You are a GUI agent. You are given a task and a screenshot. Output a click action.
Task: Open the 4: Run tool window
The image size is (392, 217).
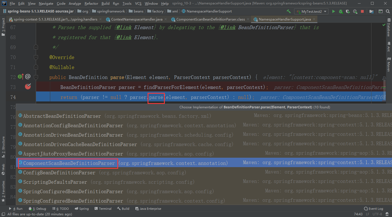(x=16, y=209)
